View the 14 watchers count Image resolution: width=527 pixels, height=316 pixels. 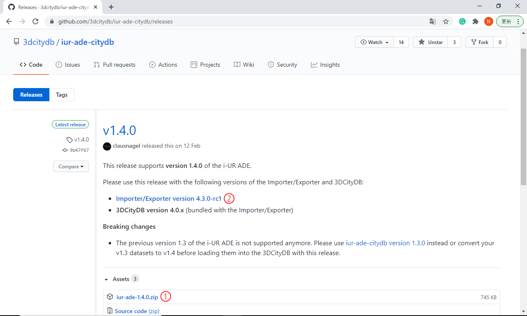[x=401, y=42]
